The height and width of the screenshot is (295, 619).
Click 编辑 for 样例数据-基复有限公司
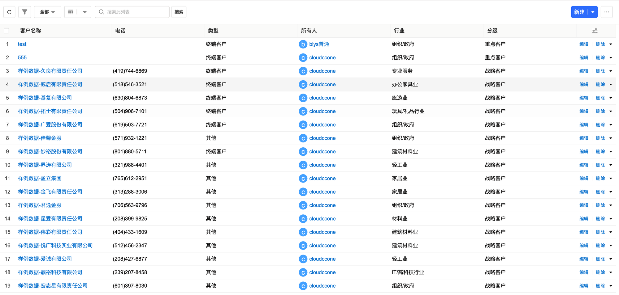(583, 98)
